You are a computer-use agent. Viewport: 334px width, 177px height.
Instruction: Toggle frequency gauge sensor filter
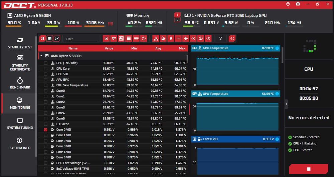193,38
